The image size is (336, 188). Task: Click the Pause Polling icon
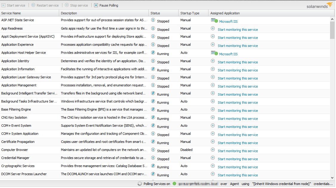96,5
